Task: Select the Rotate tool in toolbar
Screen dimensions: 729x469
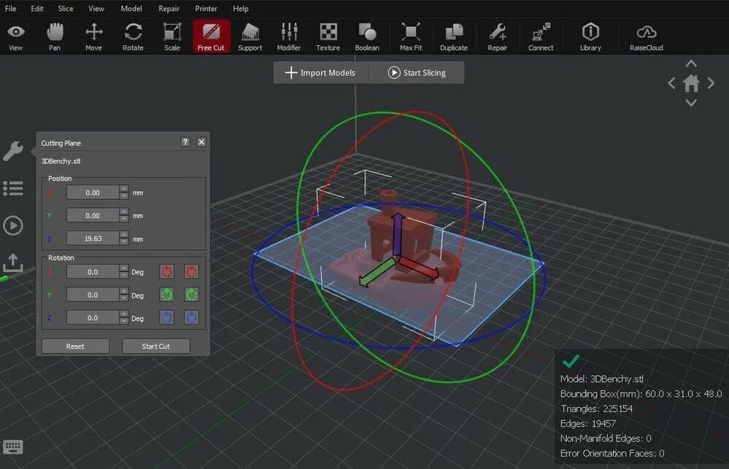Action: (133, 36)
